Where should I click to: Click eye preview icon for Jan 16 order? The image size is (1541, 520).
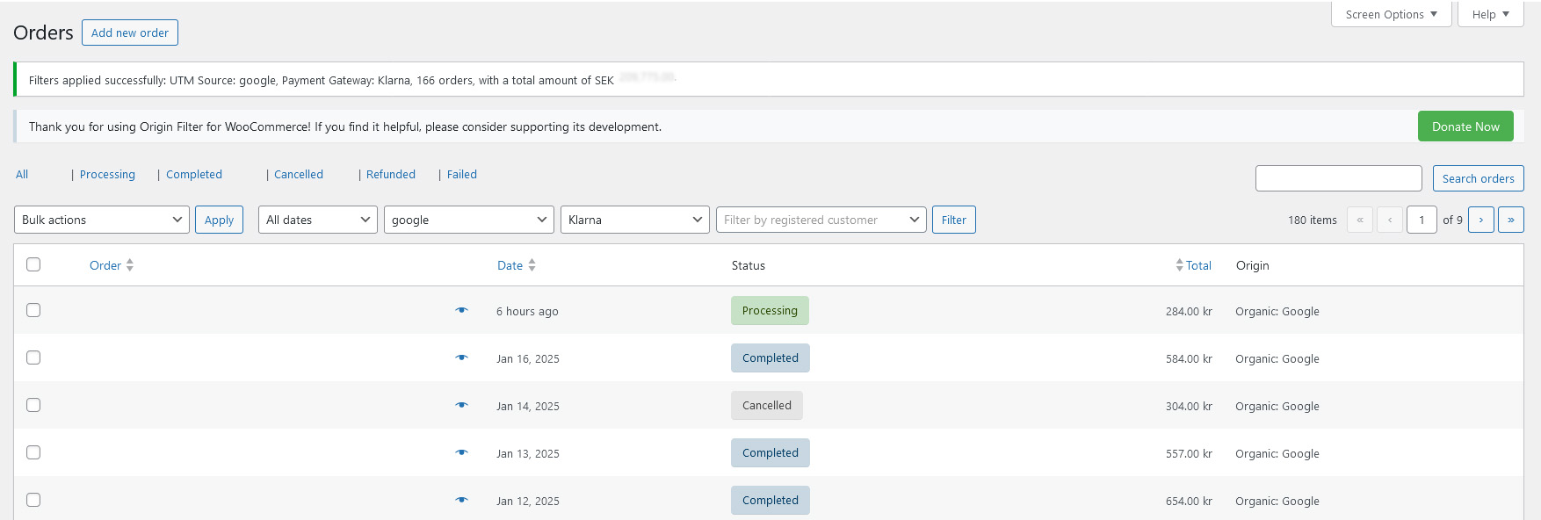coord(461,357)
